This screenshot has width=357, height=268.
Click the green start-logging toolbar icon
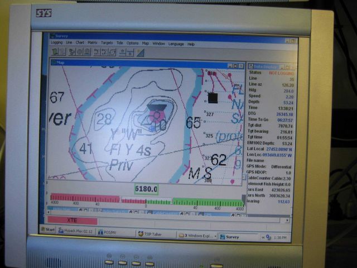[55, 52]
